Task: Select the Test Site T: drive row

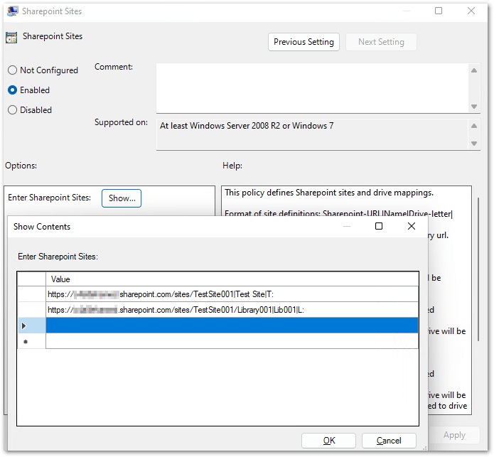Action: (232, 294)
